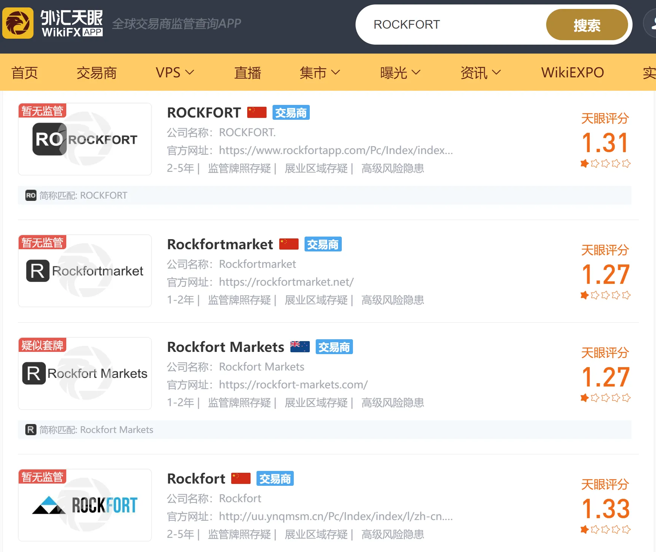This screenshot has height=552, width=656.
Task: Click the 交易商 tag beside ROCKFORT
Action: [291, 112]
